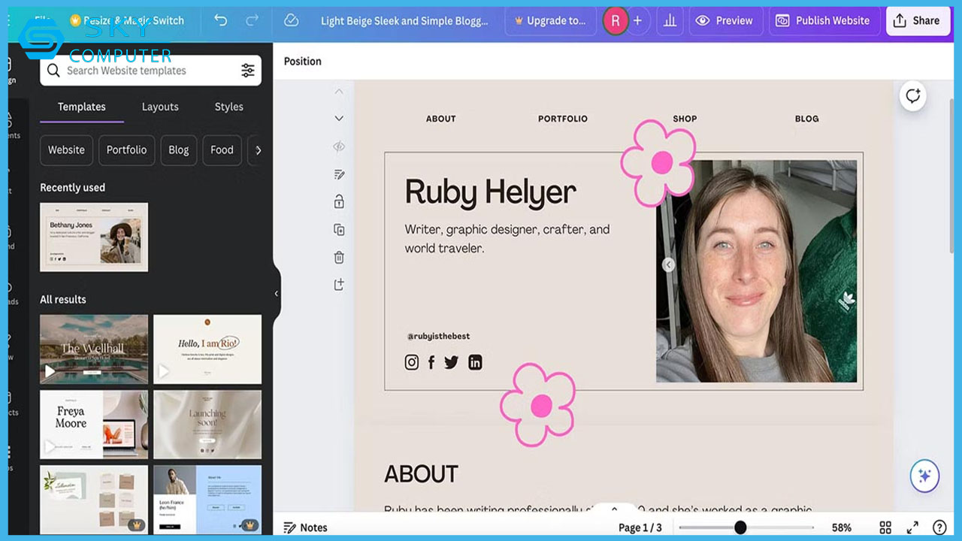962x541 pixels.
Task: Click the add page icon
Action: pos(339,285)
